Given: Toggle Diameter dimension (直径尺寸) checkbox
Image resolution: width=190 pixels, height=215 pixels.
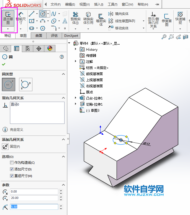Looking at the screenshot, I should pyautogui.click(x=12, y=176).
